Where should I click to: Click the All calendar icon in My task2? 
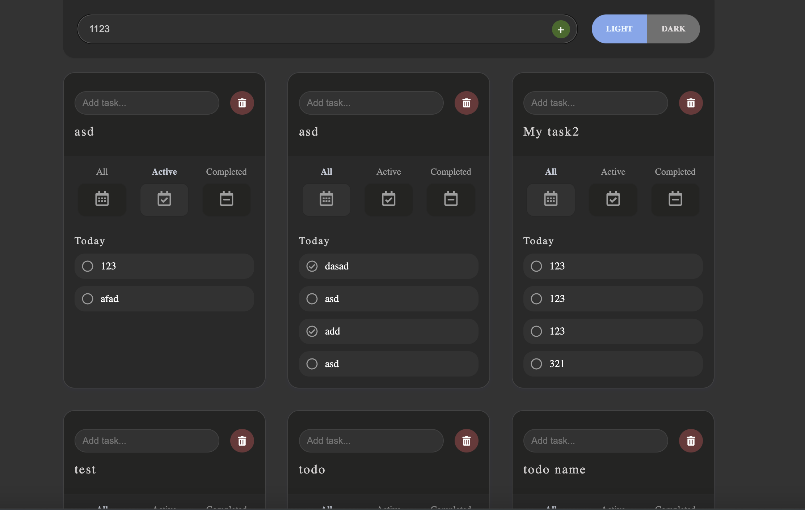click(x=551, y=199)
